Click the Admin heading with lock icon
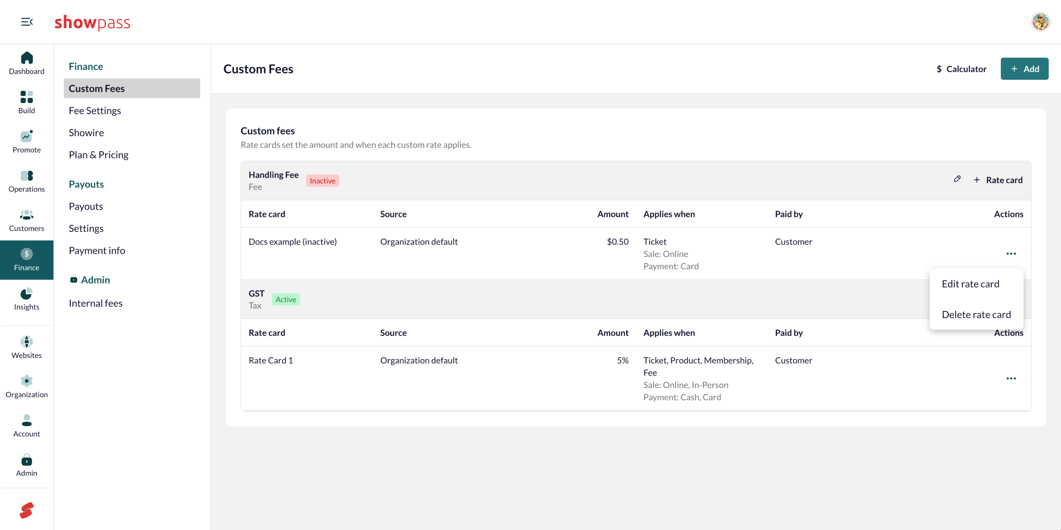 point(89,280)
